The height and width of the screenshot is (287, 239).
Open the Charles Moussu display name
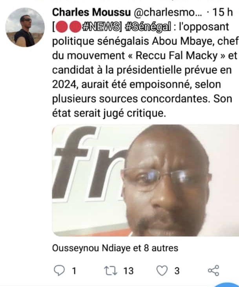tap(91, 13)
